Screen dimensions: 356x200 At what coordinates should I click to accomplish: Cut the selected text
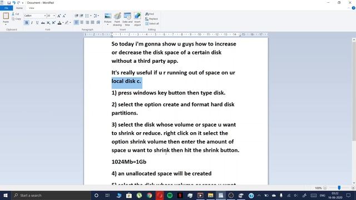click(x=16, y=14)
